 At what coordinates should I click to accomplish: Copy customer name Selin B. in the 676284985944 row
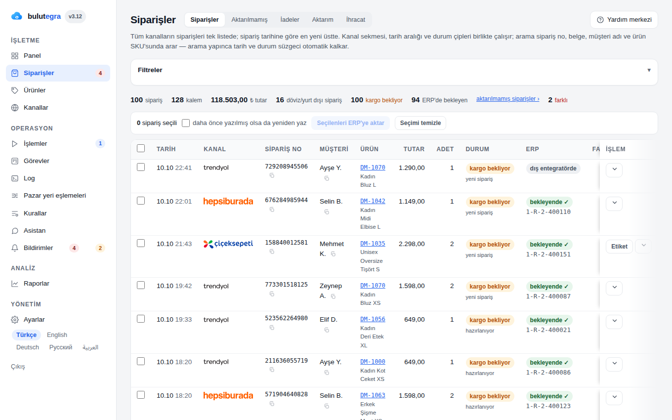tap(327, 212)
